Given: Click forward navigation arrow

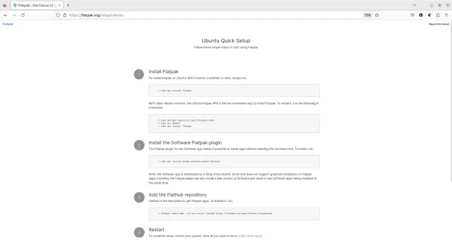Looking at the screenshot, I should pos(14,15).
